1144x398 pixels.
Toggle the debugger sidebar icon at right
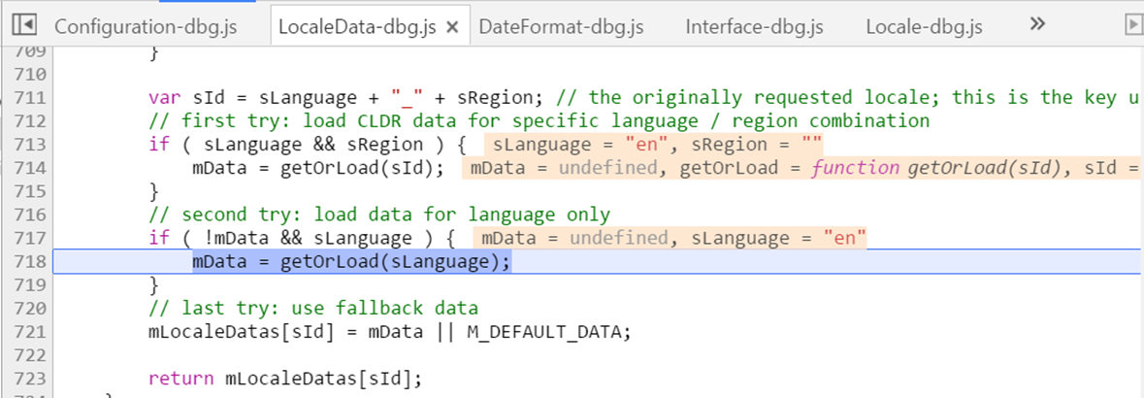[x=1133, y=25]
